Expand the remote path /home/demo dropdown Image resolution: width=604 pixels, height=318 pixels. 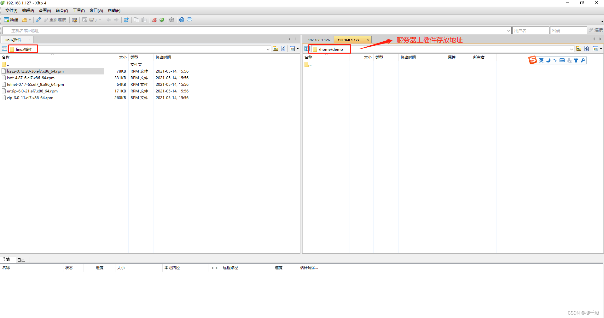pos(572,49)
